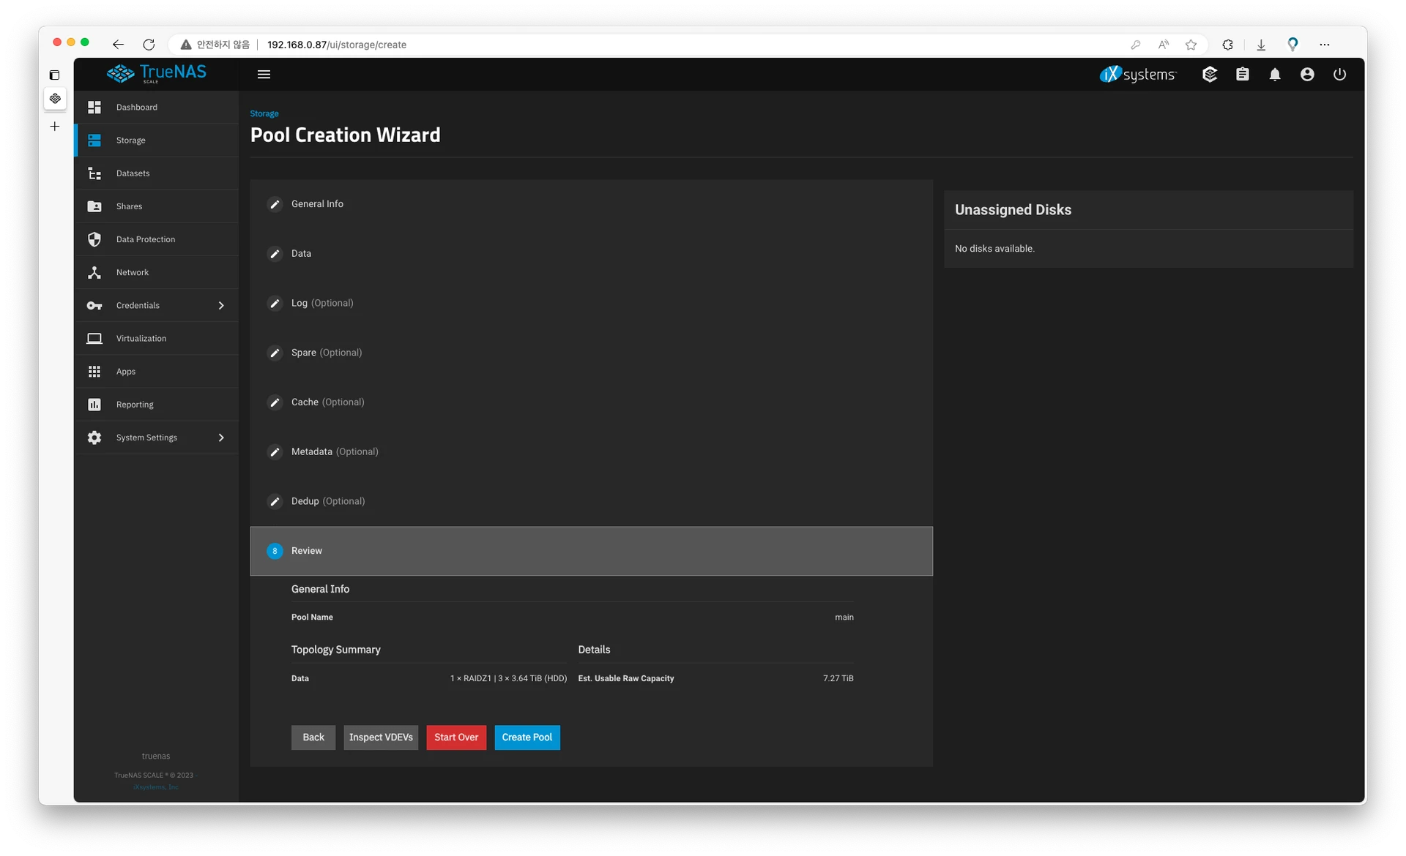Click the alerts bell icon

(1275, 75)
